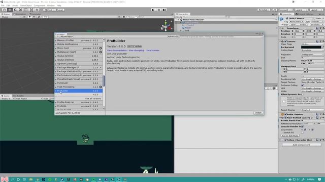Toggle Local/Global handle rotation
The image size is (325, 182).
point(59,10)
